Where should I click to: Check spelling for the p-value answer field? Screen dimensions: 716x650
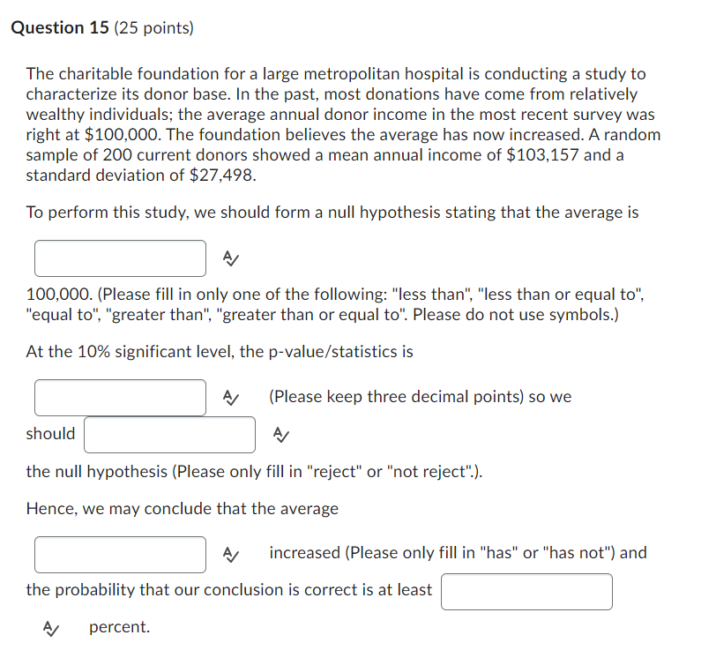tap(231, 398)
